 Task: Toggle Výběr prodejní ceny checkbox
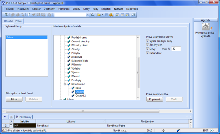tap(147, 41)
